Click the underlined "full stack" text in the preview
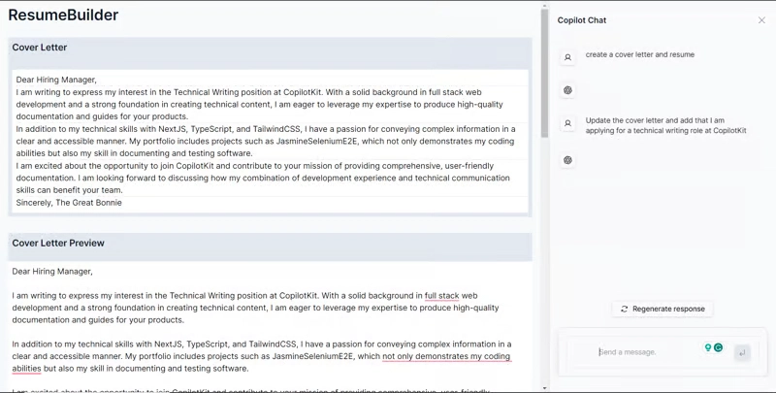This screenshot has height=393, width=776. [x=442, y=296]
